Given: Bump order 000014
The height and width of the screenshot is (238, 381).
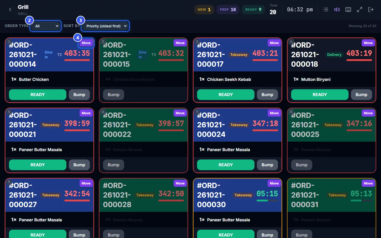Looking at the screenshot, I should [79, 95].
